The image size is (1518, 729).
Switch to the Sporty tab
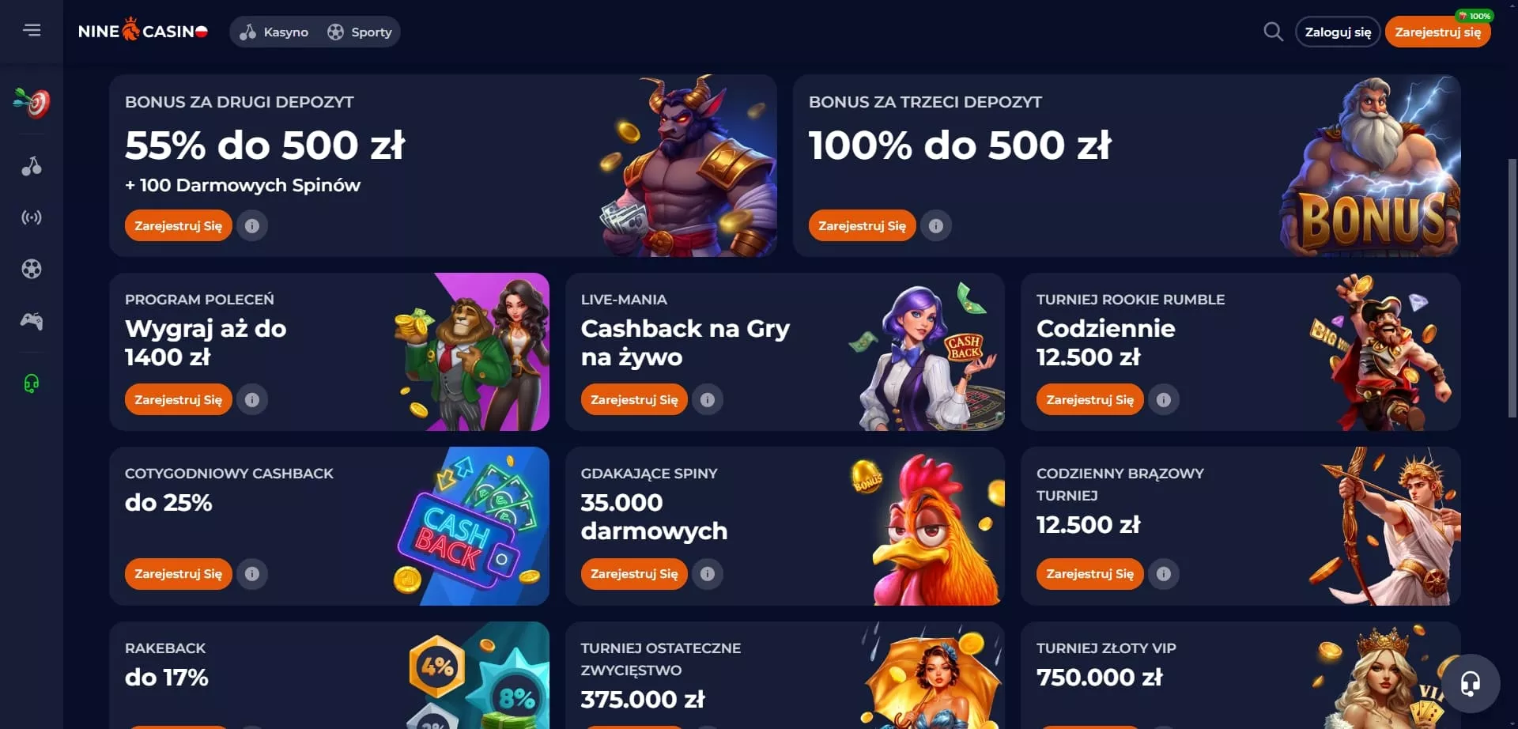pyautogui.click(x=360, y=32)
